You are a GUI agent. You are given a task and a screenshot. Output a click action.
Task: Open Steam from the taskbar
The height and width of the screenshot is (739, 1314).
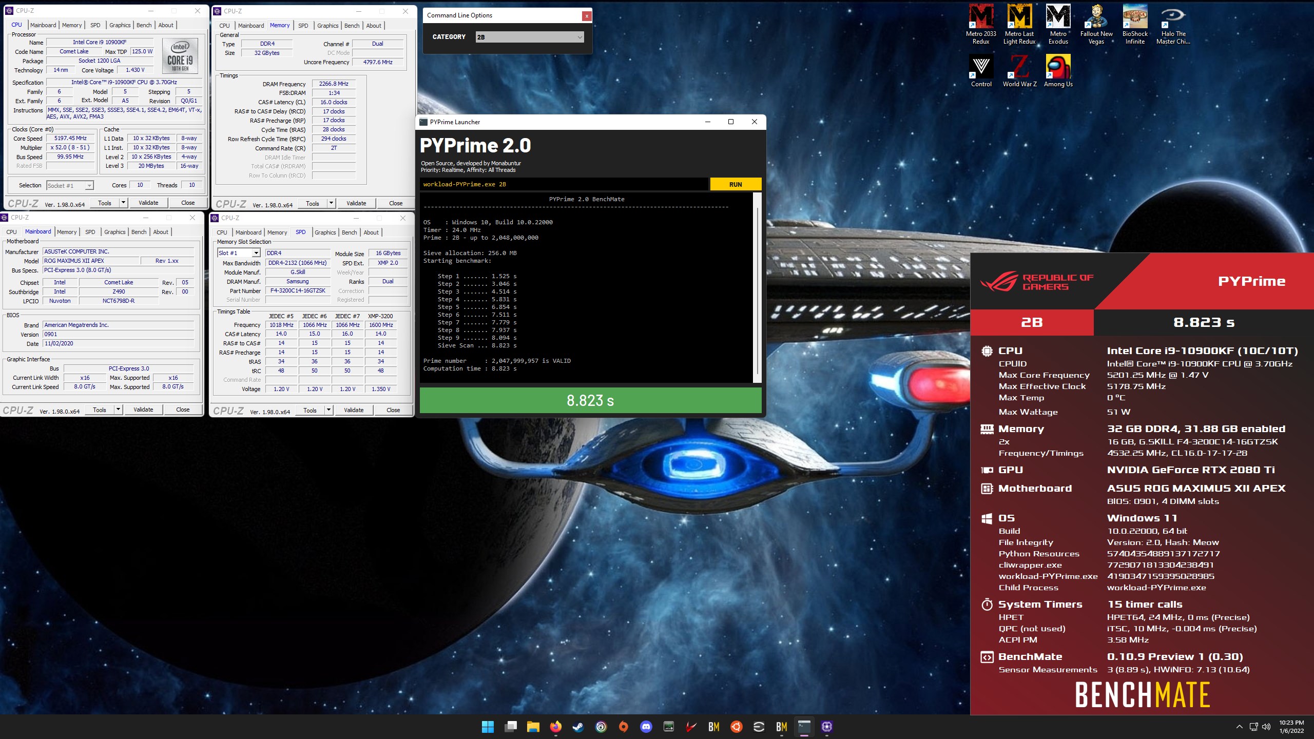point(578,727)
